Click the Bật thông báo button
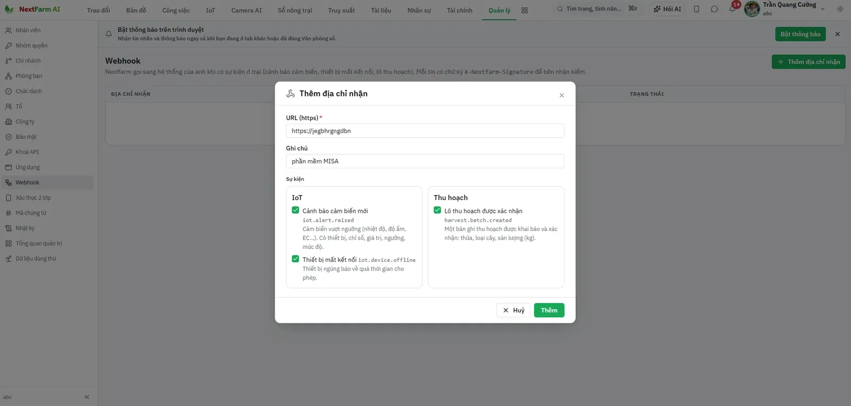851x406 pixels. pyautogui.click(x=800, y=34)
